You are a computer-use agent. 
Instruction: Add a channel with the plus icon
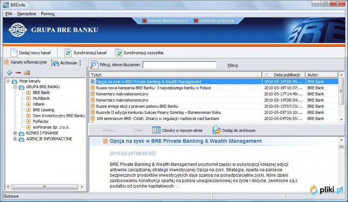(x=9, y=73)
